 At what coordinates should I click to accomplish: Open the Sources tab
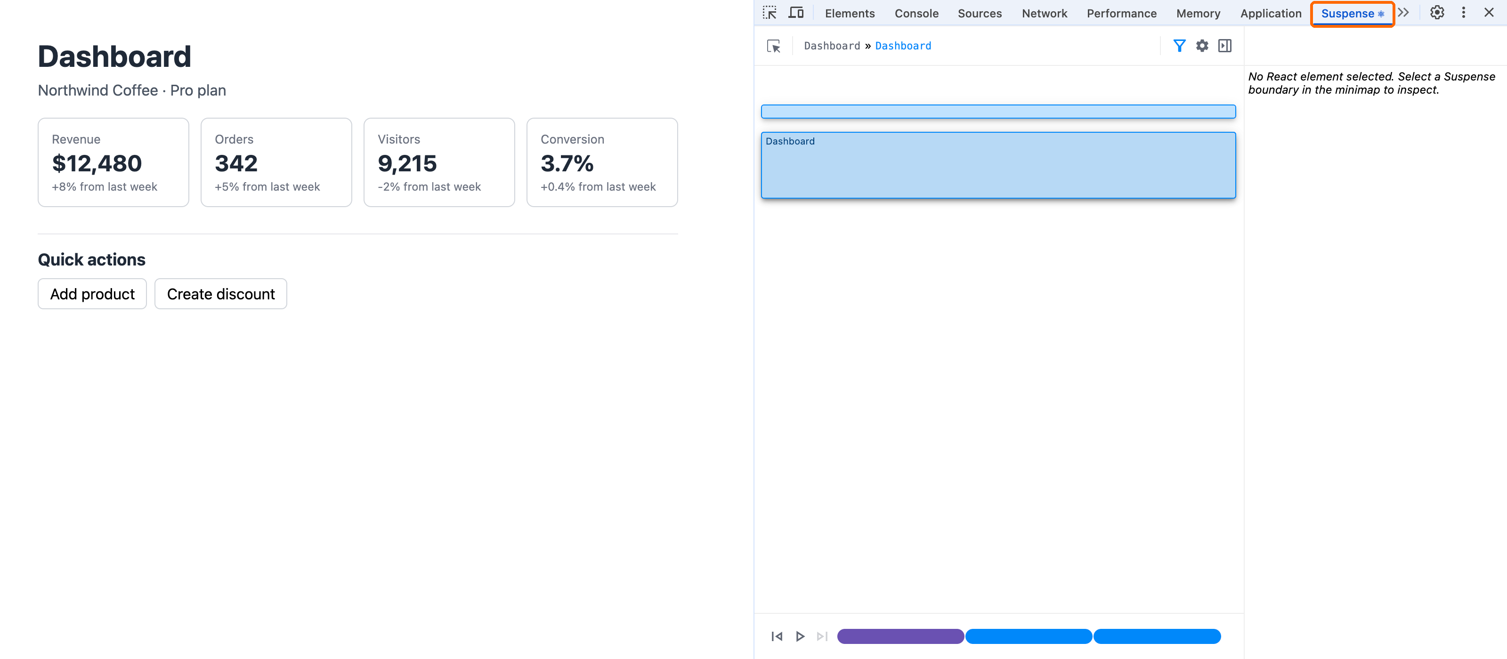pos(980,13)
